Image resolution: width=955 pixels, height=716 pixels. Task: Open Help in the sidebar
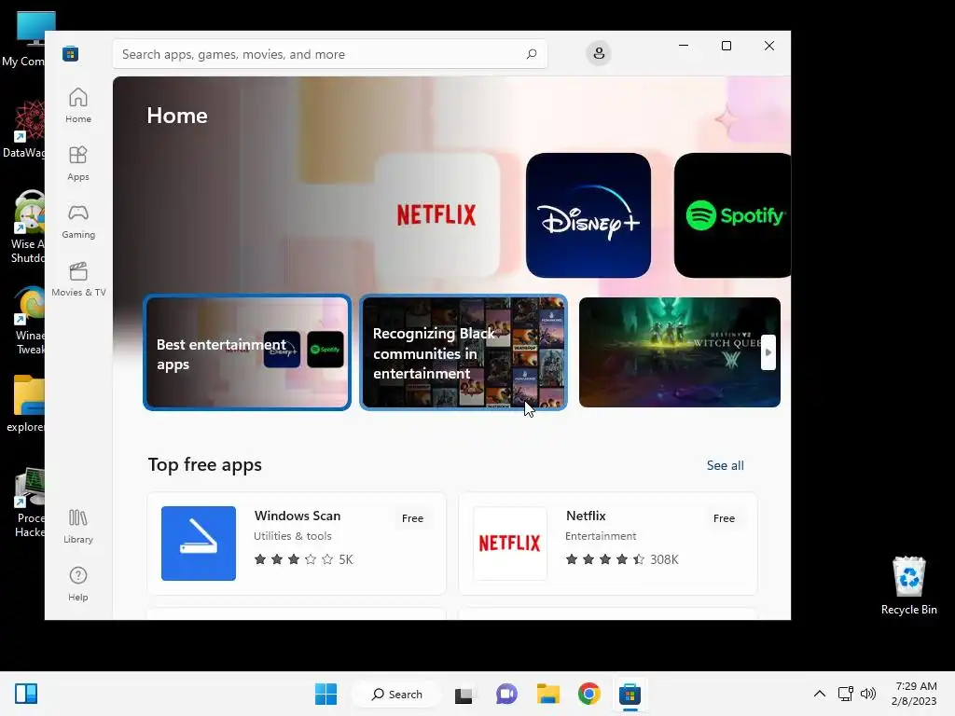(x=78, y=584)
